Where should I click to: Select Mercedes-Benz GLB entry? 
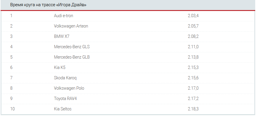click(72, 57)
